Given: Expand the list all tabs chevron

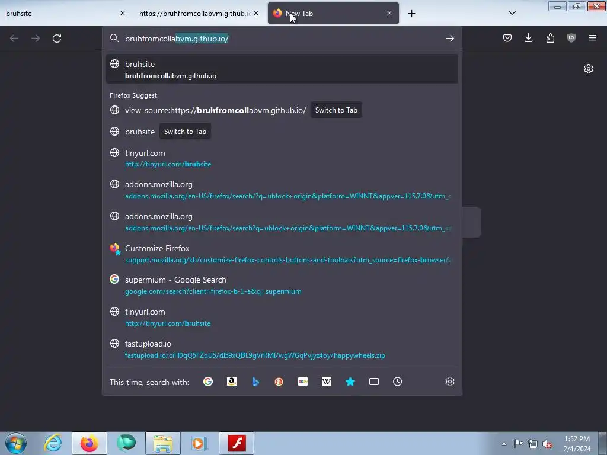Looking at the screenshot, I should (512, 13).
